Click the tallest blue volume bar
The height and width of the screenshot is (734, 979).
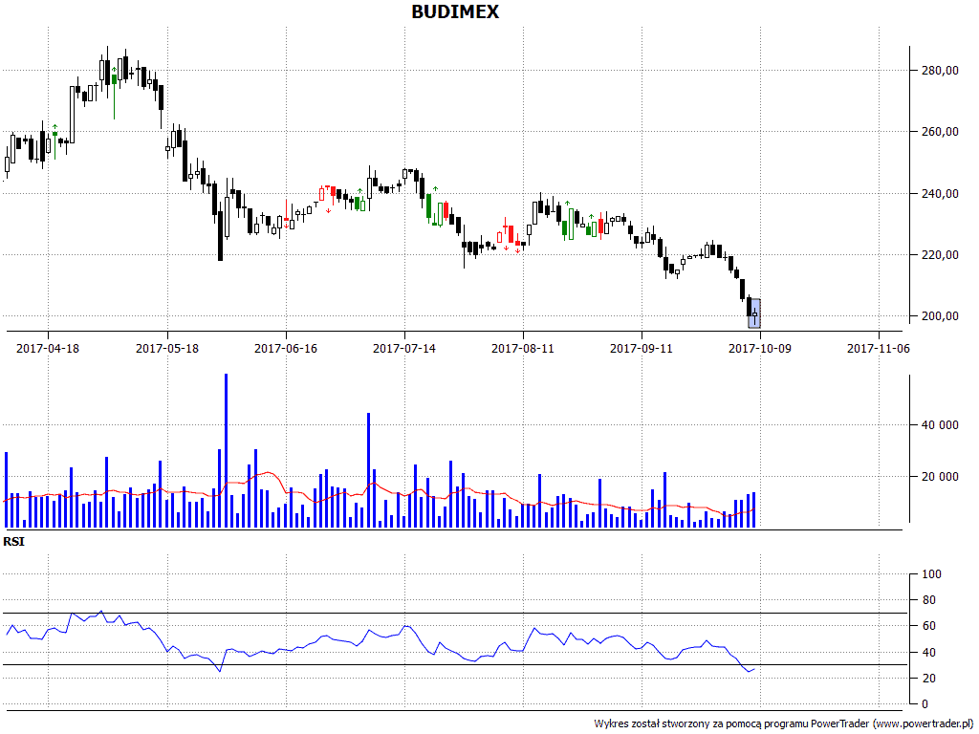tap(226, 451)
